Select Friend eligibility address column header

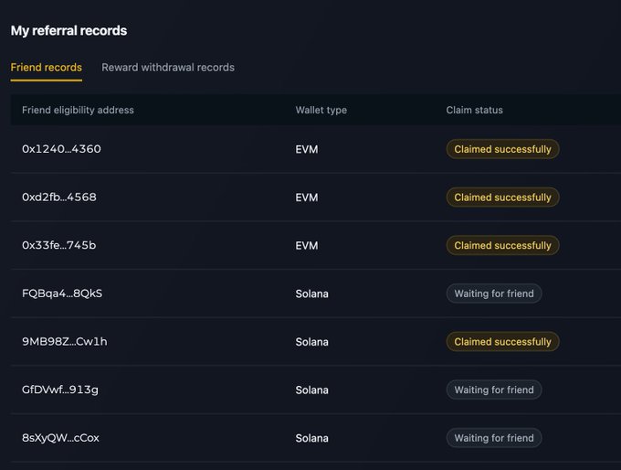(78, 110)
